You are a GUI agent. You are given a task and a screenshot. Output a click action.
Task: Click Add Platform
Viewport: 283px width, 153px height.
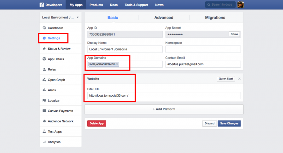(164, 109)
